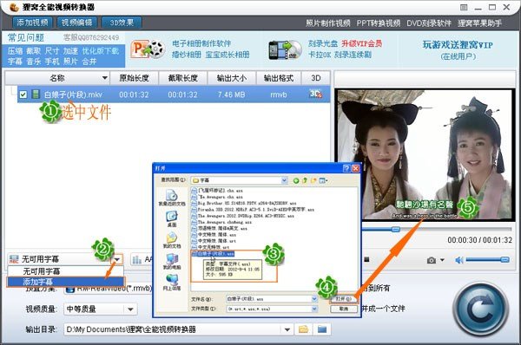Expand 查找范围 字幕 folder dropdown

[x=285, y=180]
